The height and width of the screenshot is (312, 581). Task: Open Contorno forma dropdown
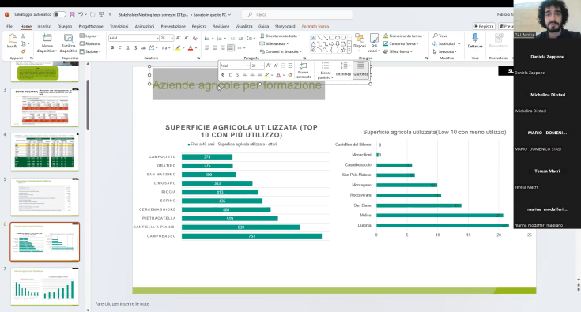point(401,43)
